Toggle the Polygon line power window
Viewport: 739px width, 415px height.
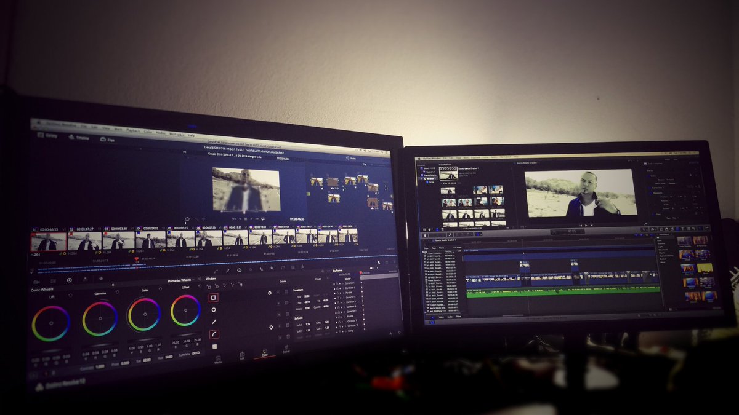[x=214, y=322]
